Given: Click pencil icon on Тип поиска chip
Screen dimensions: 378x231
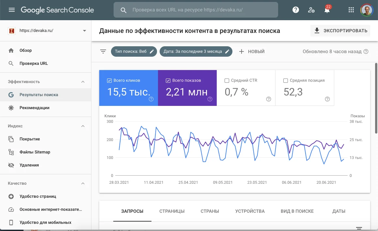Looking at the screenshot, I should coord(152,51).
